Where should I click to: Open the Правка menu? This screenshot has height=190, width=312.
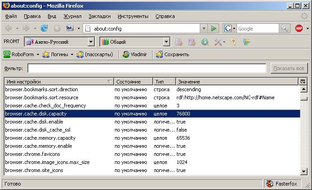[32, 16]
